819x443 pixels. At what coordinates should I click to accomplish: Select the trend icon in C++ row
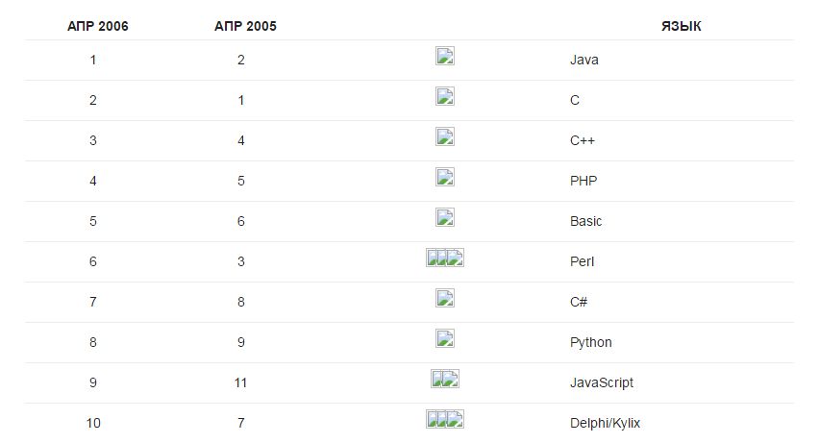click(445, 136)
